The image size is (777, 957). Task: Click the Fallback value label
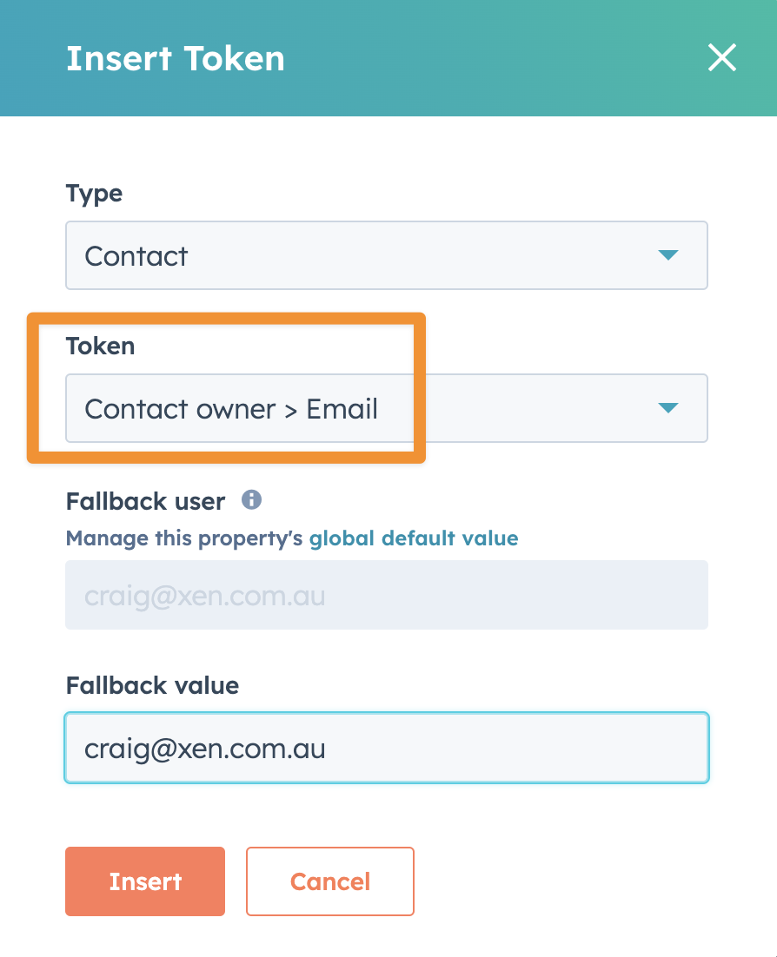coord(152,685)
